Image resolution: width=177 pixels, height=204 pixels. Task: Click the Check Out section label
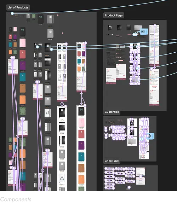coord(112,161)
